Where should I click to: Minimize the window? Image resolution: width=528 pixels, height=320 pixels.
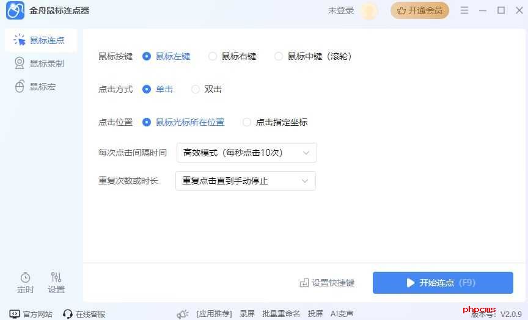coord(483,10)
